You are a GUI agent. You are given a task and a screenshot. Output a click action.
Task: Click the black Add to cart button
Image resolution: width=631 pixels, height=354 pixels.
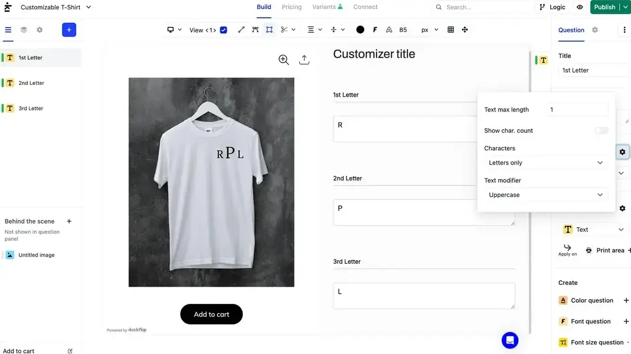211,314
